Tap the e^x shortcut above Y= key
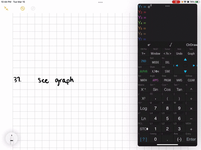 pyautogui.click(x=149, y=45)
